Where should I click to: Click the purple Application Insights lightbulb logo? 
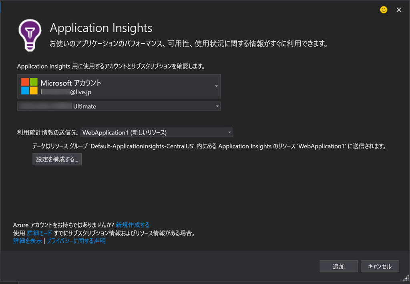[30, 35]
